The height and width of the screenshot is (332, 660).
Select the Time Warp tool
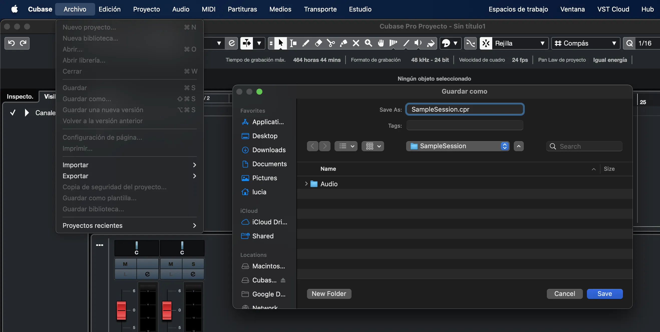[393, 43]
